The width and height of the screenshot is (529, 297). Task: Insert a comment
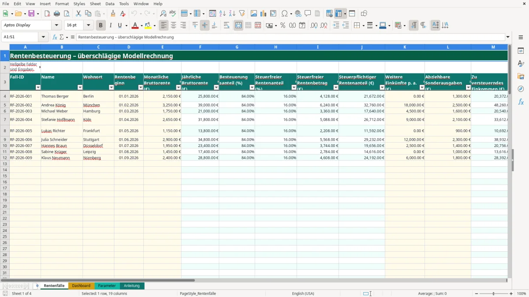click(308, 14)
